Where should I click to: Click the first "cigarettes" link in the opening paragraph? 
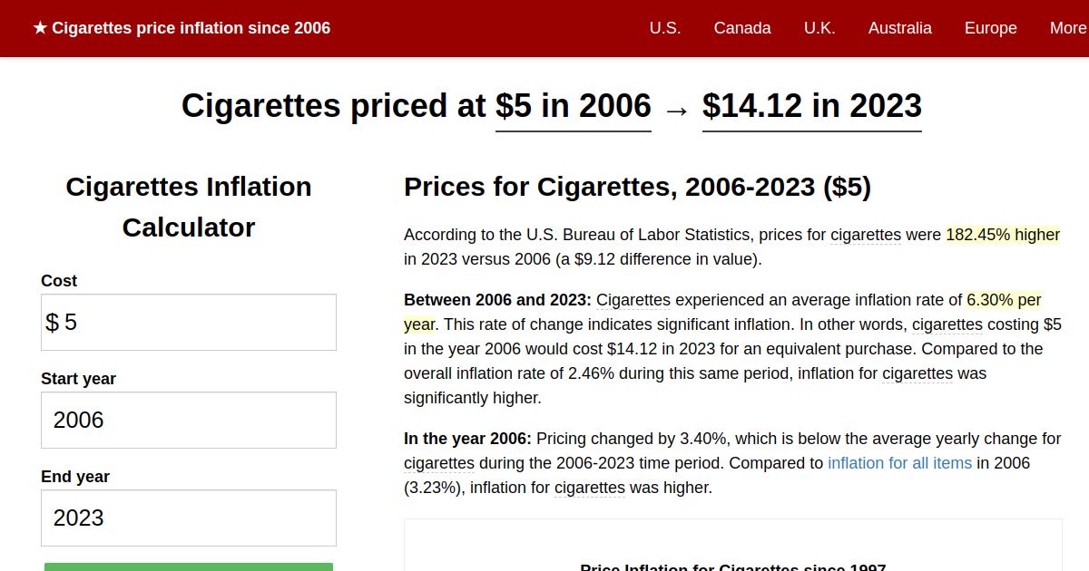[865, 235]
